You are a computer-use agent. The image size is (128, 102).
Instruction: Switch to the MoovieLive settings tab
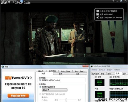pos(65,71)
